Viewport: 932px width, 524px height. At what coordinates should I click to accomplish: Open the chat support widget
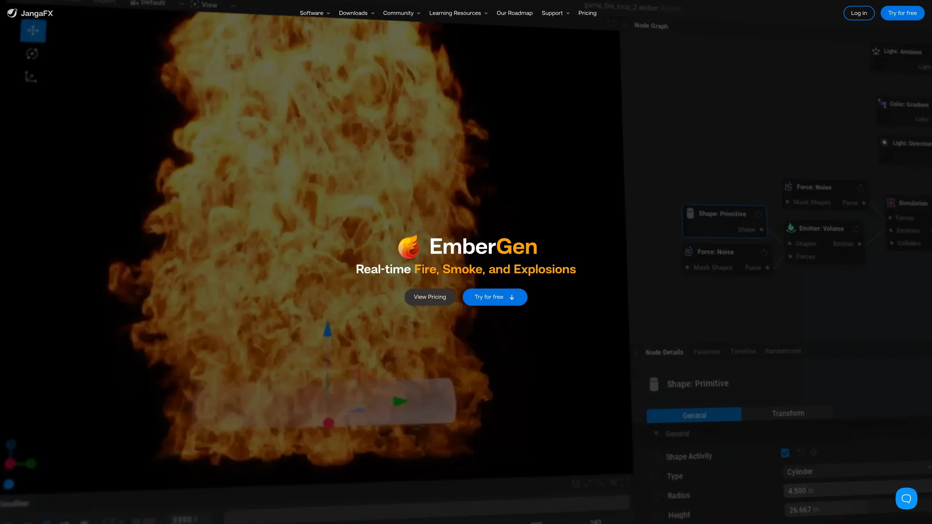coord(906,499)
